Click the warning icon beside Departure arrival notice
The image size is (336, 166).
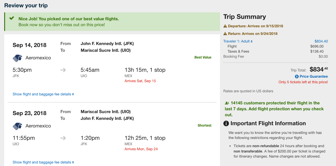click(225, 26)
